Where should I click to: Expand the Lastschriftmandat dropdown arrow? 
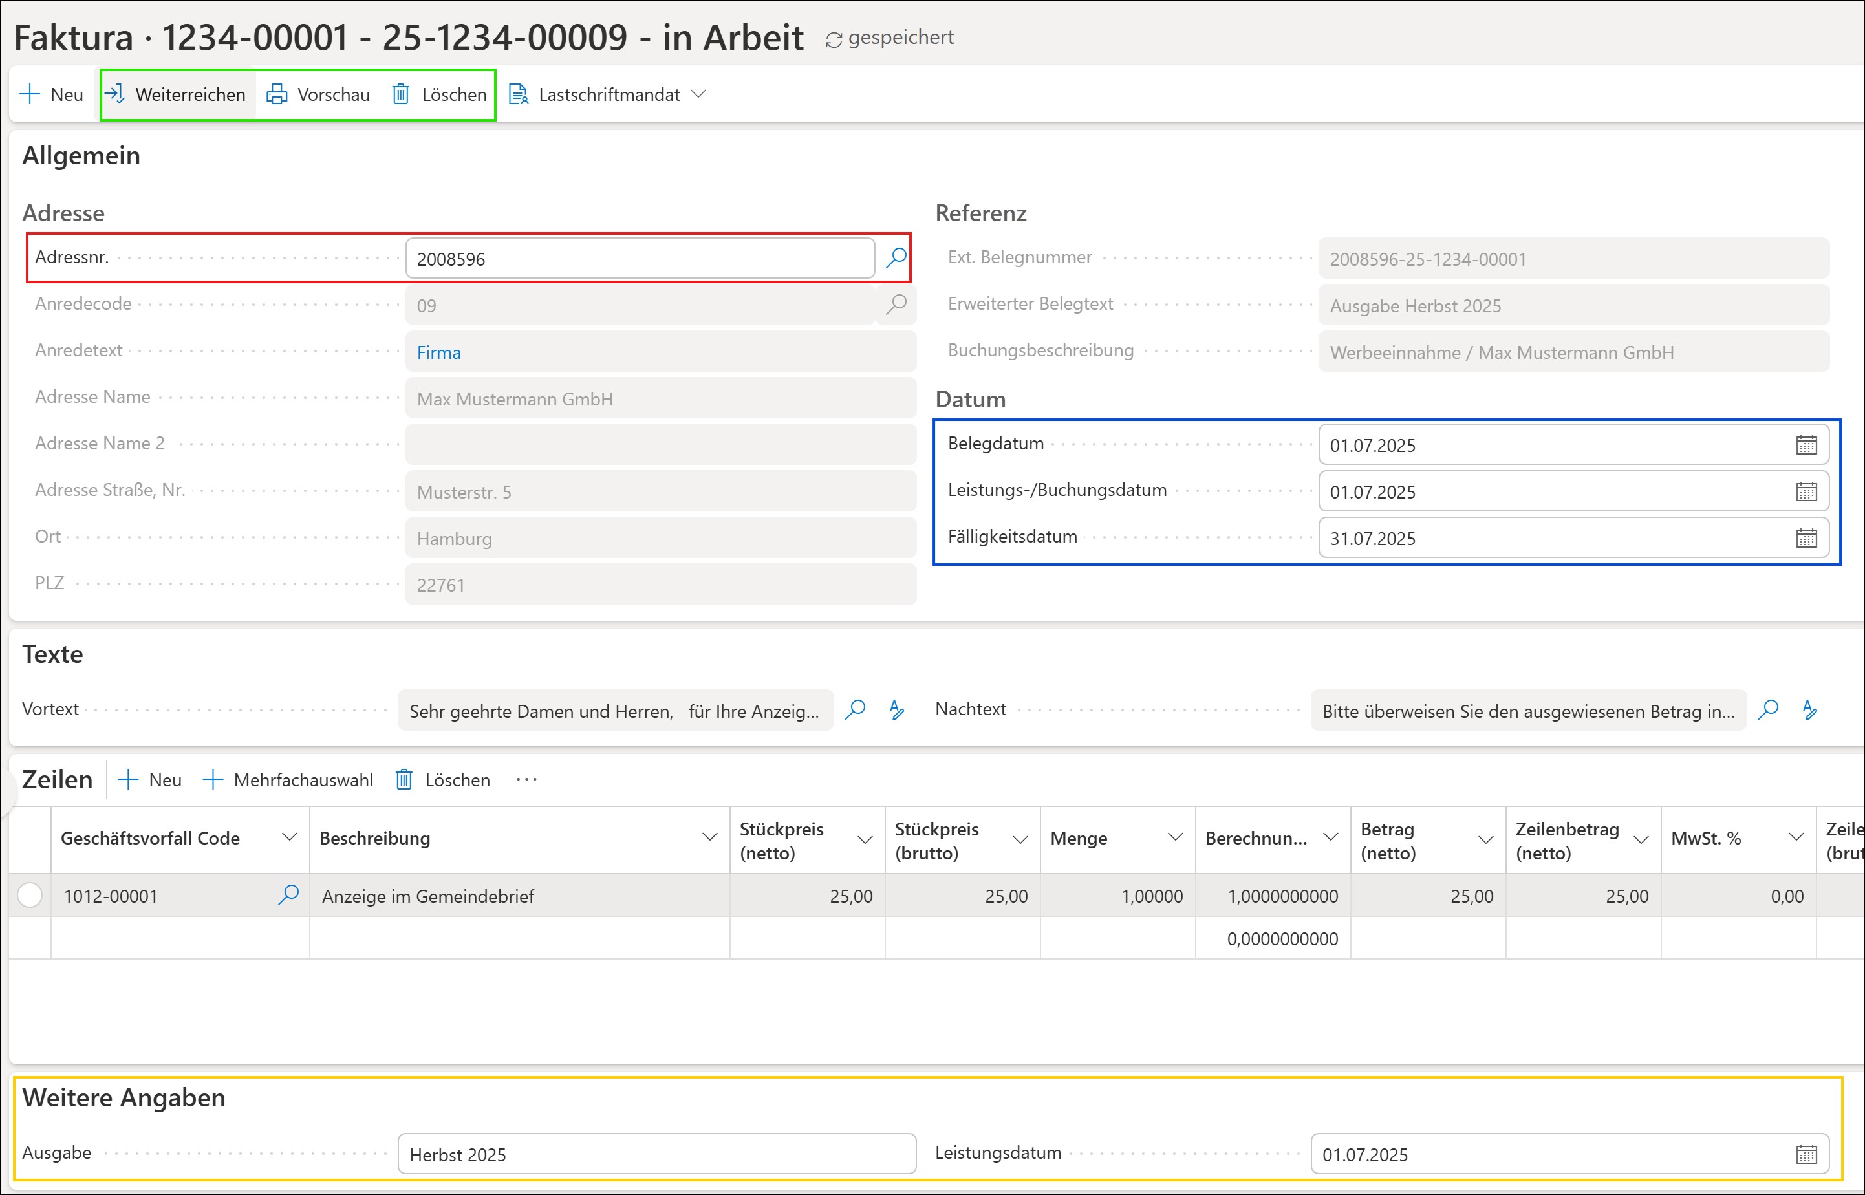(x=698, y=94)
